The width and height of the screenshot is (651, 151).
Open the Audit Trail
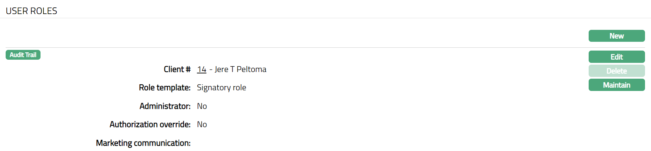coord(23,55)
